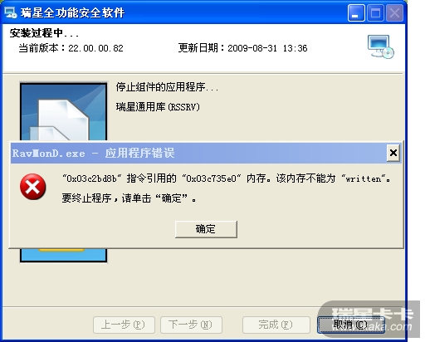Click the 下一步(N) next button
This screenshot has width=425, height=342.
pyautogui.click(x=191, y=325)
